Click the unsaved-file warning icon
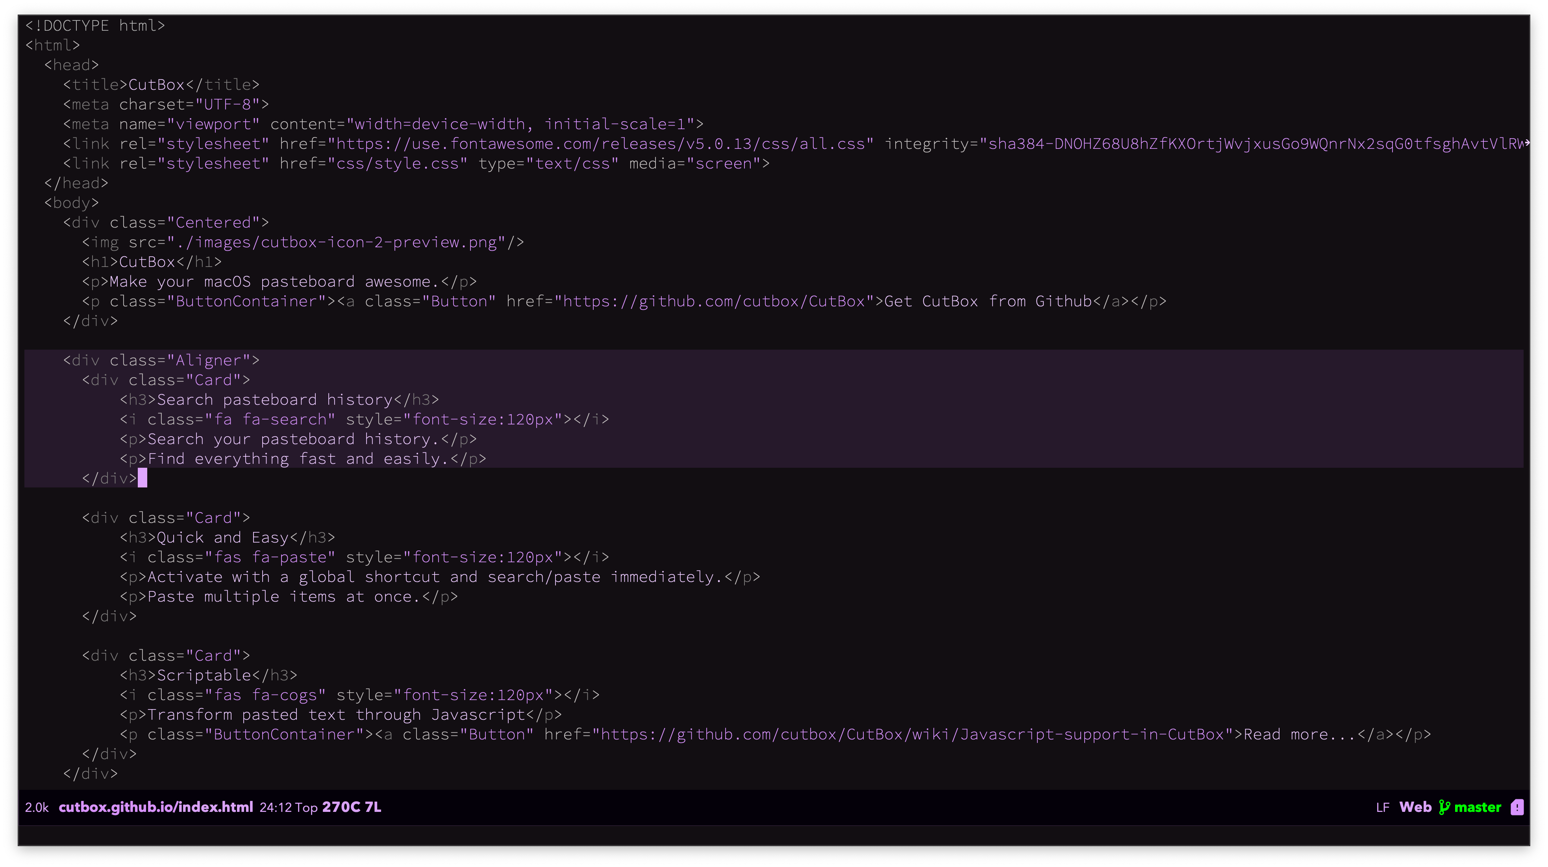This screenshot has width=1548, height=867. 1517,807
